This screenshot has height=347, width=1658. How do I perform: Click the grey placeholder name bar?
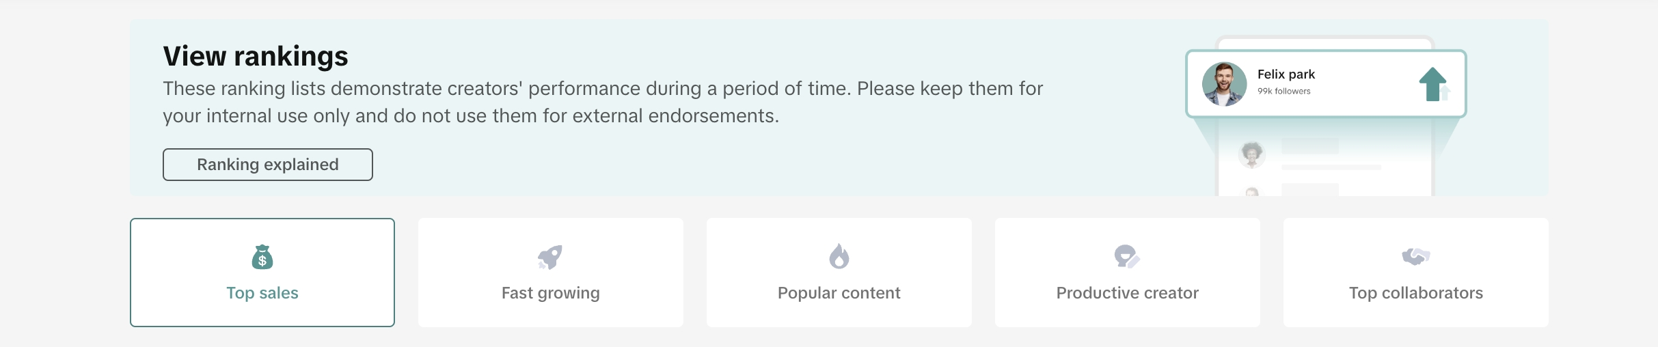click(1309, 146)
